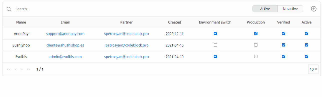
Task: Add a new entry with plus icon
Action: [x=314, y=9]
